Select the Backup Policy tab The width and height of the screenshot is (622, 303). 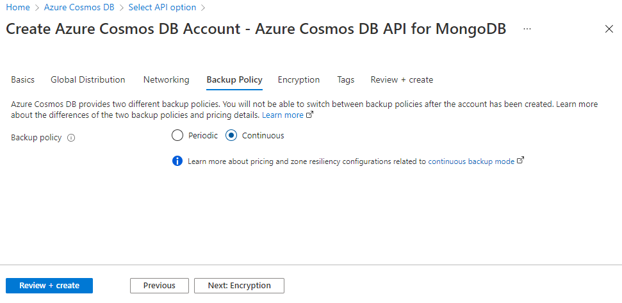tap(234, 79)
